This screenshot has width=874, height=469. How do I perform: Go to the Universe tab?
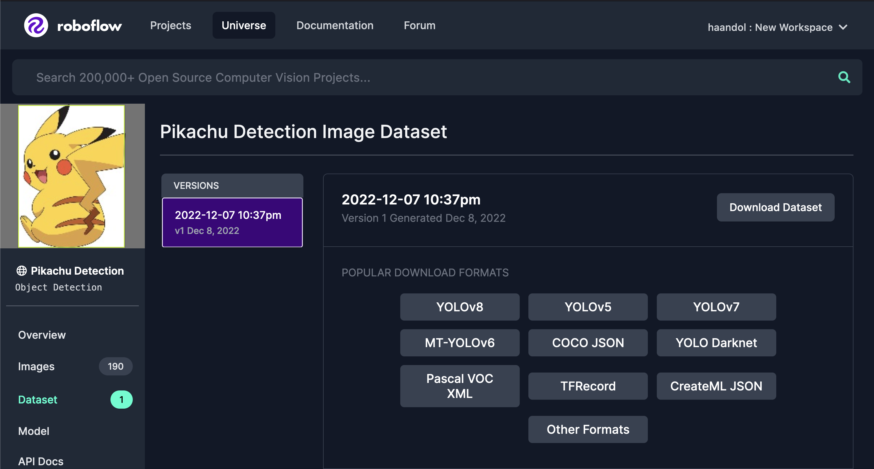pos(244,25)
